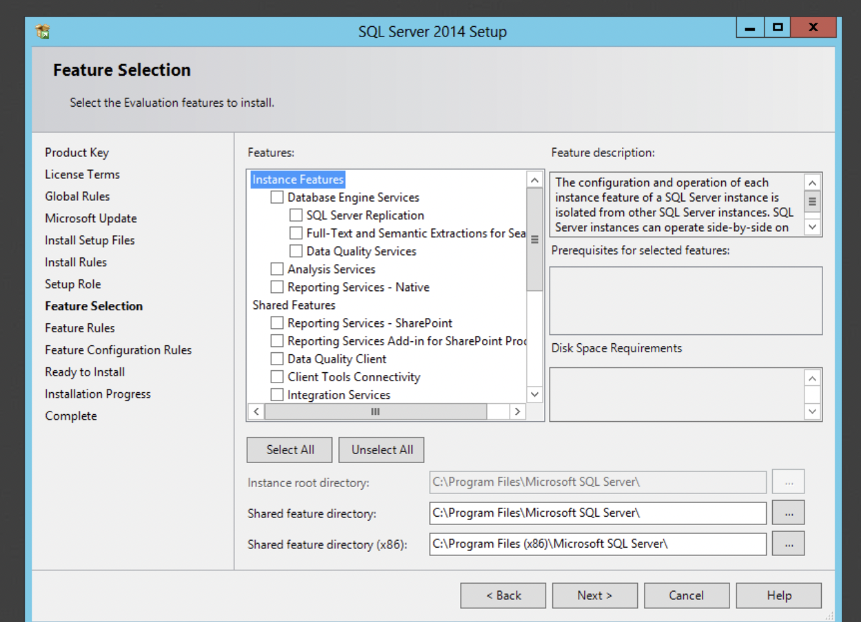Click the Select All button
Image resolution: width=861 pixels, height=622 pixels.
(x=290, y=450)
